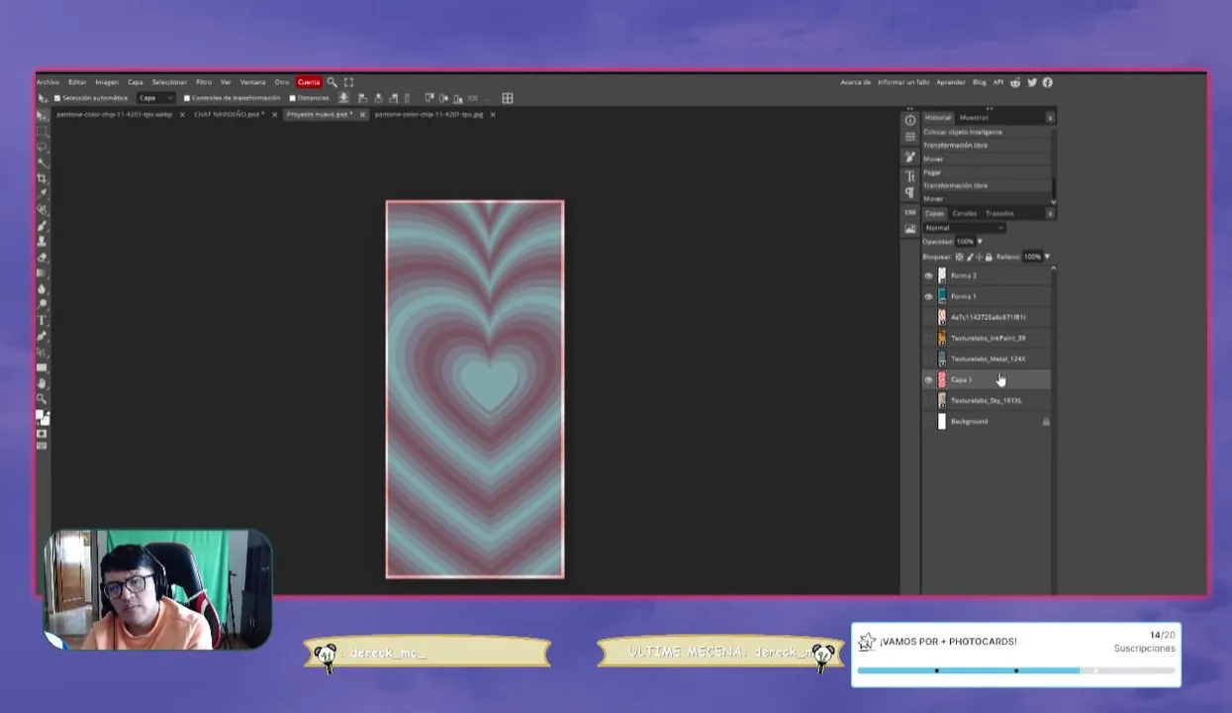Screen dimensions: 1232x713
Task: Select the Texturelabs_Sky_161XL layer
Action: [x=987, y=400]
